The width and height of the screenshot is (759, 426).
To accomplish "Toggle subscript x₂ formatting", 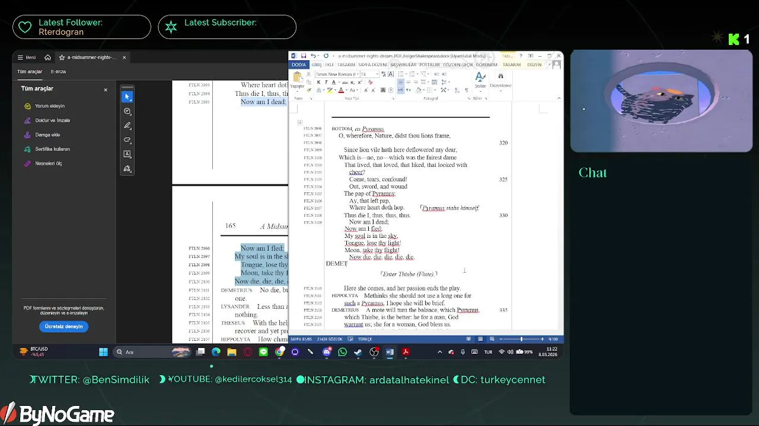I will click(353, 82).
